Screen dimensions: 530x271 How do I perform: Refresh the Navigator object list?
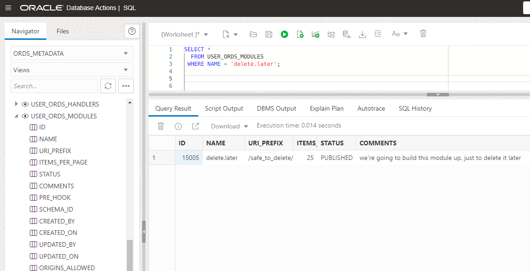click(x=108, y=86)
